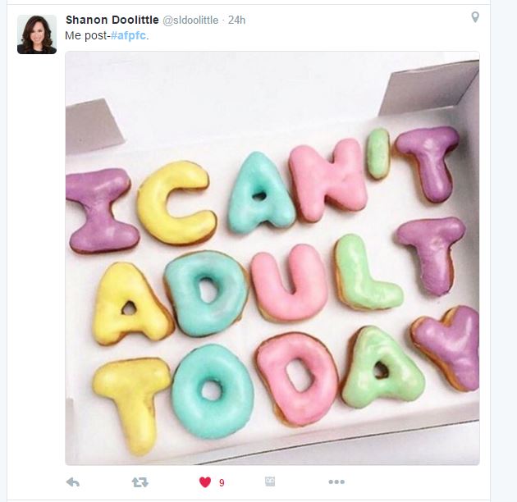The height and width of the screenshot is (502, 517).
Task: Visit the @sldoolittle handle link
Action: (190, 21)
